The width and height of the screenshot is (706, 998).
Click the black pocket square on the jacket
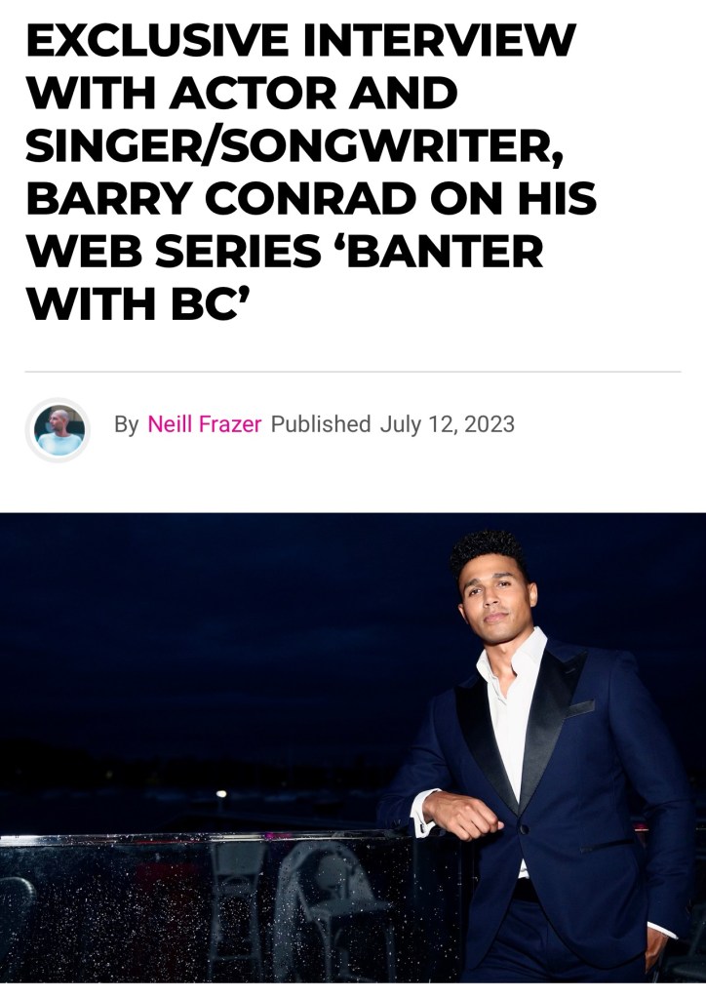[x=581, y=707]
